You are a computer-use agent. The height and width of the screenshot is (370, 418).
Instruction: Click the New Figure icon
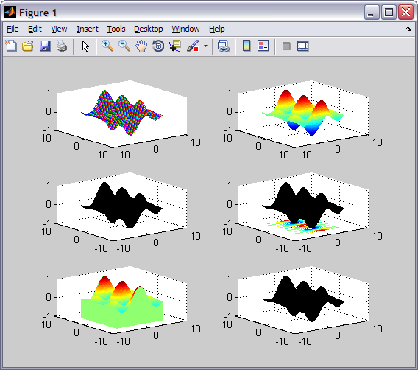[x=11, y=46]
